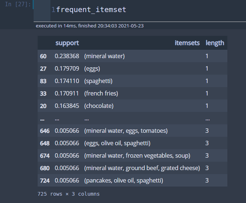The image size is (246, 203).
Task: Click the (chocolate) itemset cell
Action: pyautogui.click(x=99, y=106)
